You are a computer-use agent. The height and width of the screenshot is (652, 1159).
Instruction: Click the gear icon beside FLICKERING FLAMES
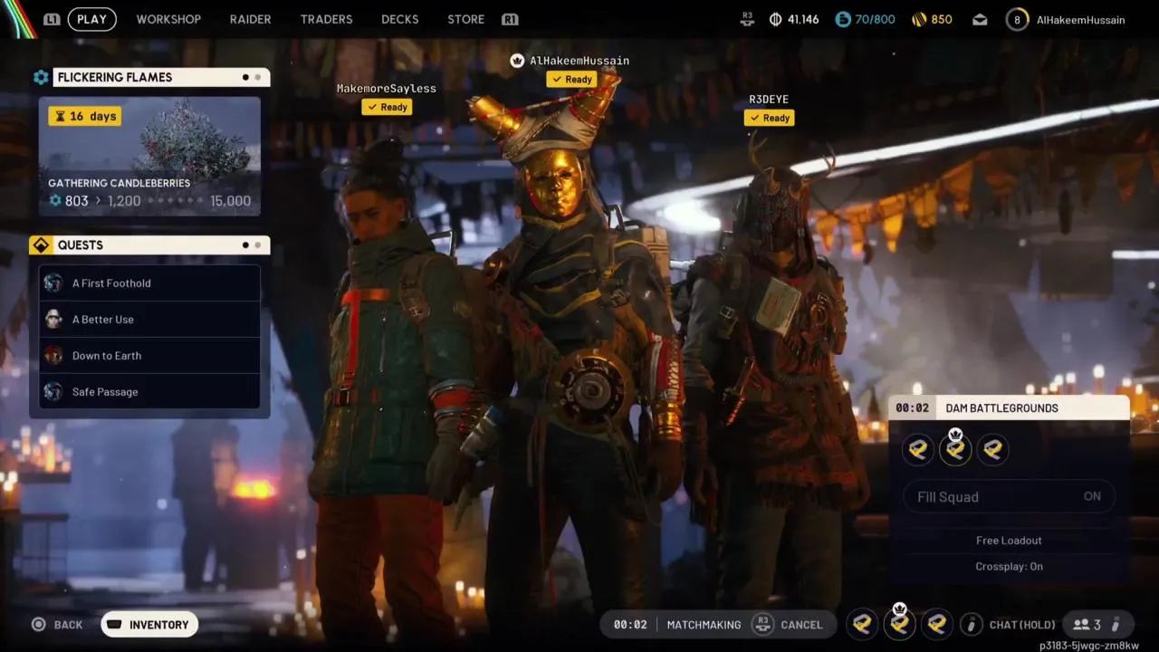pyautogui.click(x=41, y=77)
